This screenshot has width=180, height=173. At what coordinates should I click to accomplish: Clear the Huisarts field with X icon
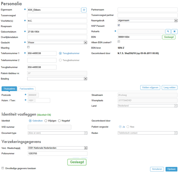[174, 31]
